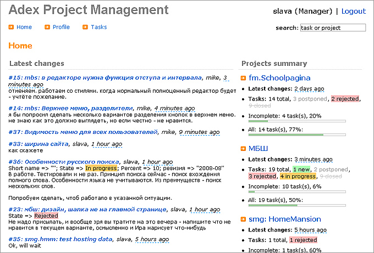The height and width of the screenshot is (253, 374).
Task: Click the yellow 'In progress' state in task #36
Action: pyautogui.click(x=101, y=168)
